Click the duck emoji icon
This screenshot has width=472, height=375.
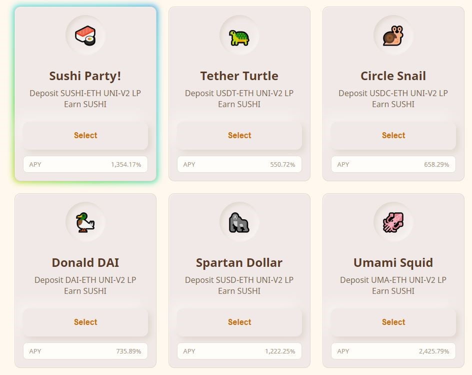85,222
